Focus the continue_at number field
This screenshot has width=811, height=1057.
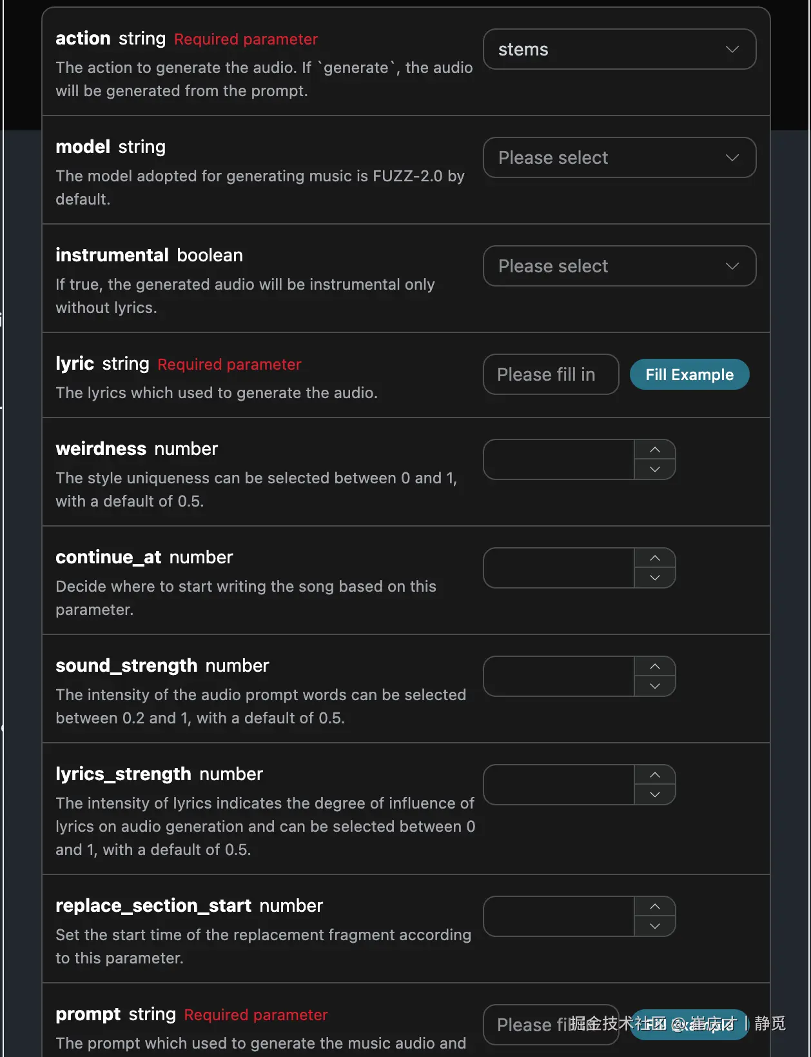[x=559, y=568]
